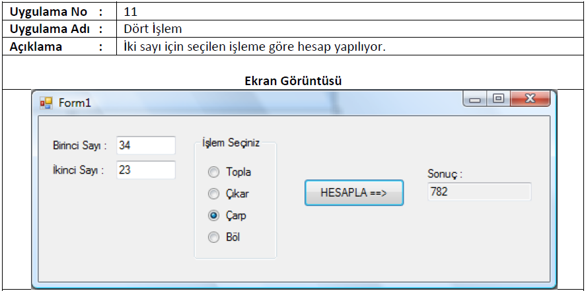The height and width of the screenshot is (291, 586).
Task: Click the Dört İşlem application name cell
Action: [x=153, y=29]
